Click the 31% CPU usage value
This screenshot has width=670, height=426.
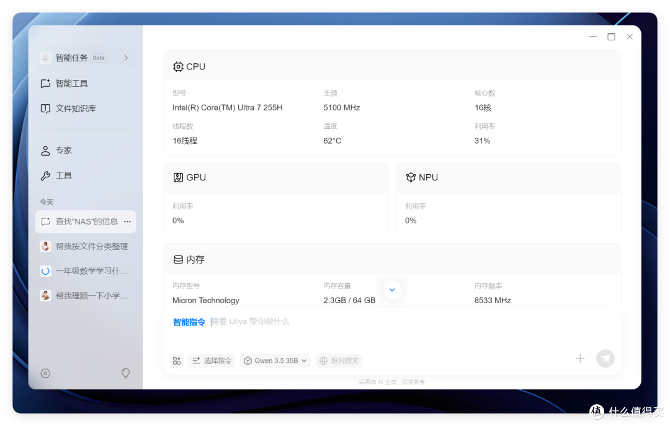coord(482,141)
